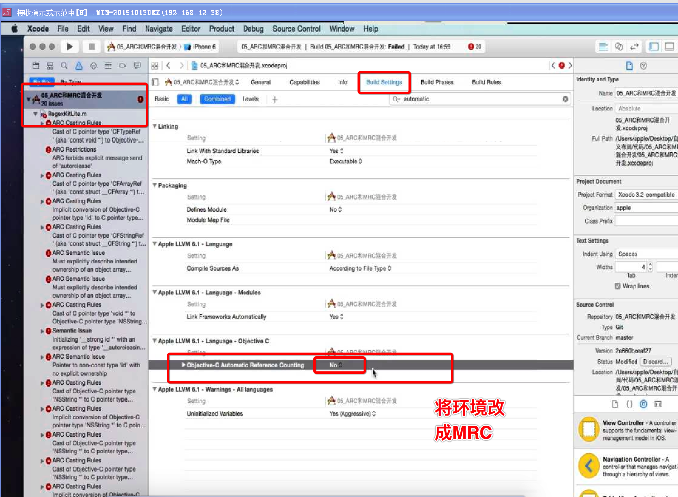Click the error count badge showing 20
This screenshot has width=678, height=497.
tap(475, 46)
